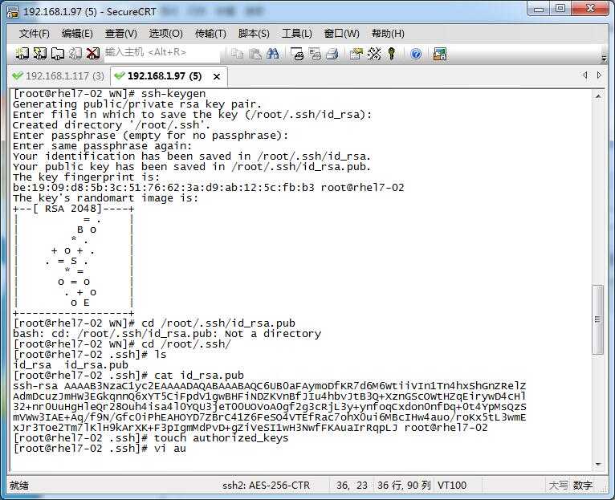Click the 36 行, 90 列 status entry
The image size is (615, 500).
point(404,486)
